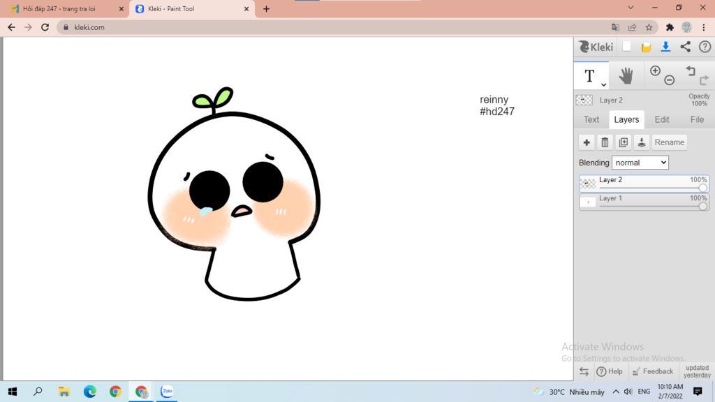The width and height of the screenshot is (715, 402).
Task: Open Windows taskbar search
Action: pos(38,392)
